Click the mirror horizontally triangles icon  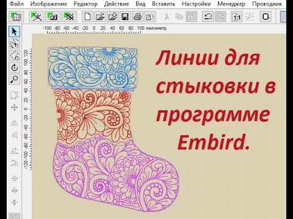[15, 123]
